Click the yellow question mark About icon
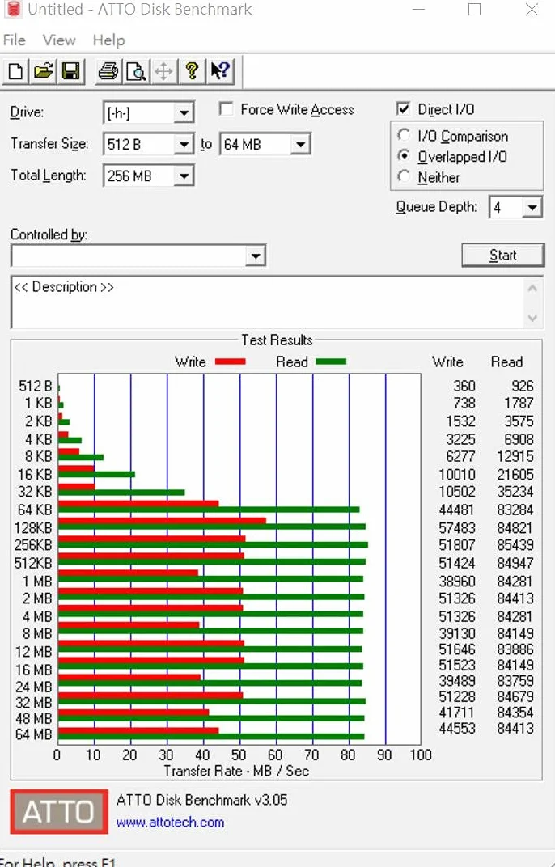 [x=192, y=71]
